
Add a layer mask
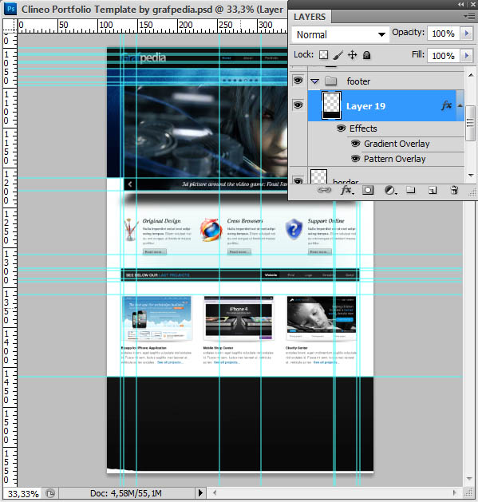(368, 190)
